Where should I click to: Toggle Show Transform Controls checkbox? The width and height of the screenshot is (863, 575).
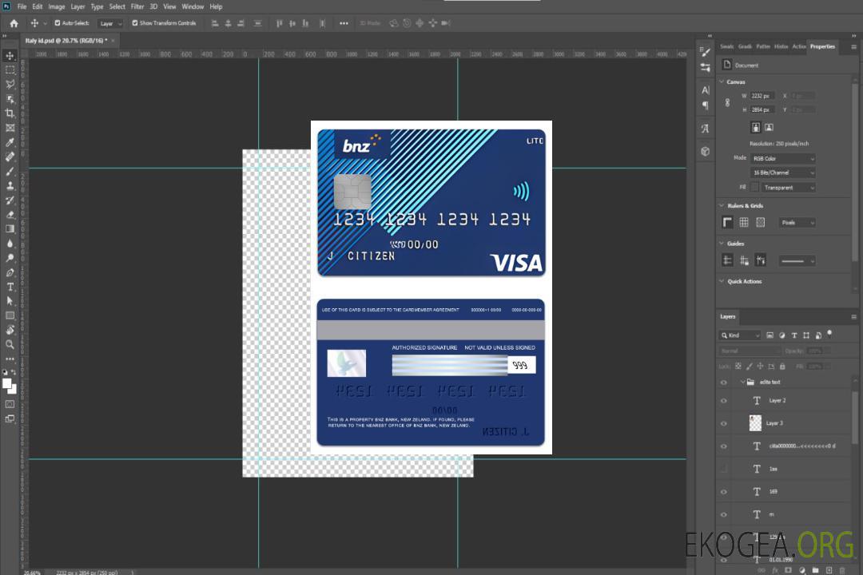(x=135, y=23)
